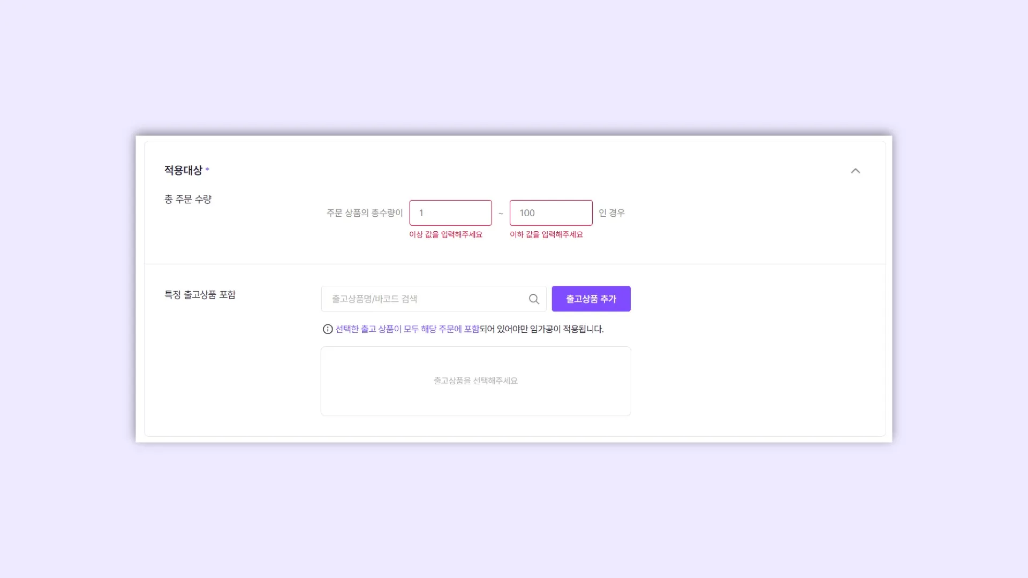The height and width of the screenshot is (578, 1028).
Task: Click the 임가공이 적용됩니다 notice text
Action: pos(566,329)
